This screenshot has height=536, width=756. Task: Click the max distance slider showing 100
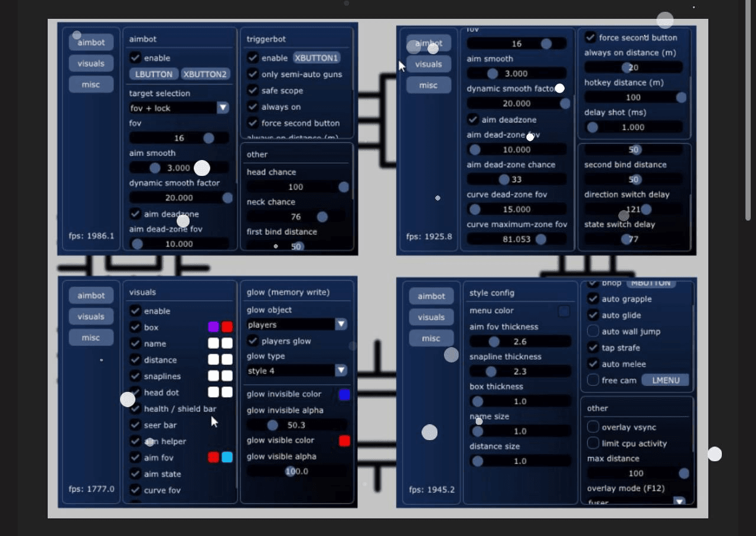coord(637,473)
